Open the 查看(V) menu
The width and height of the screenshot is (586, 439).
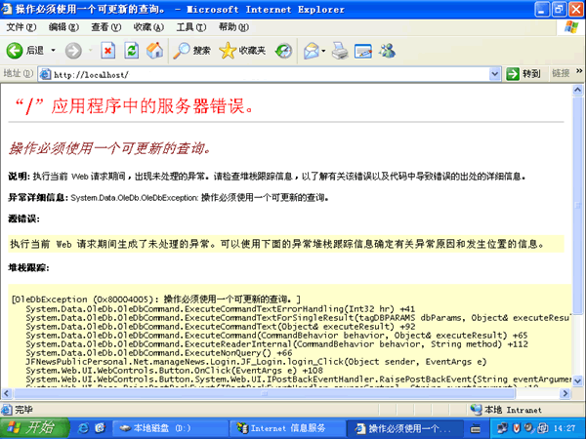(106, 27)
